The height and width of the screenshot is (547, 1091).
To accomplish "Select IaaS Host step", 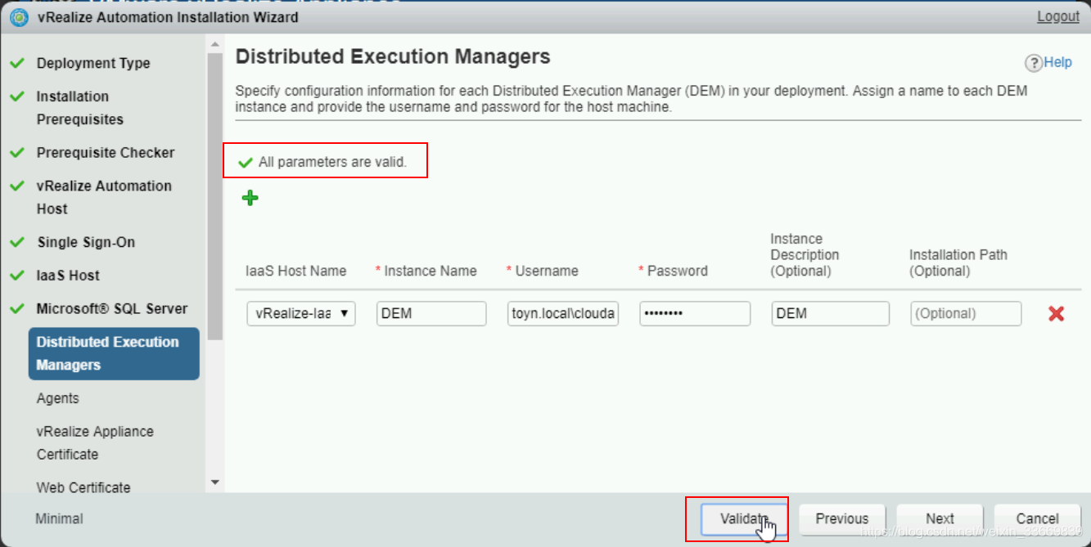I will point(68,276).
